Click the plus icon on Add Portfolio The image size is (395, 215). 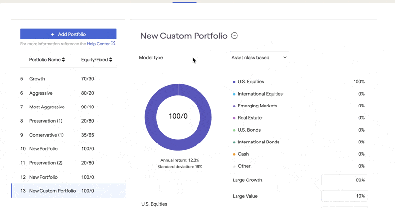click(x=53, y=34)
